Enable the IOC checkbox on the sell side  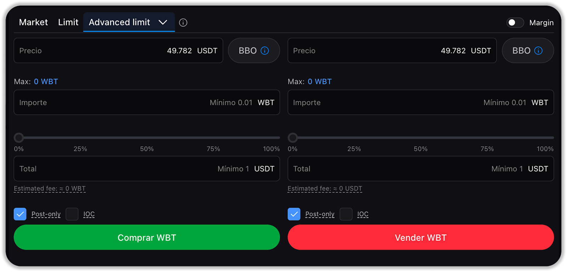coord(346,214)
